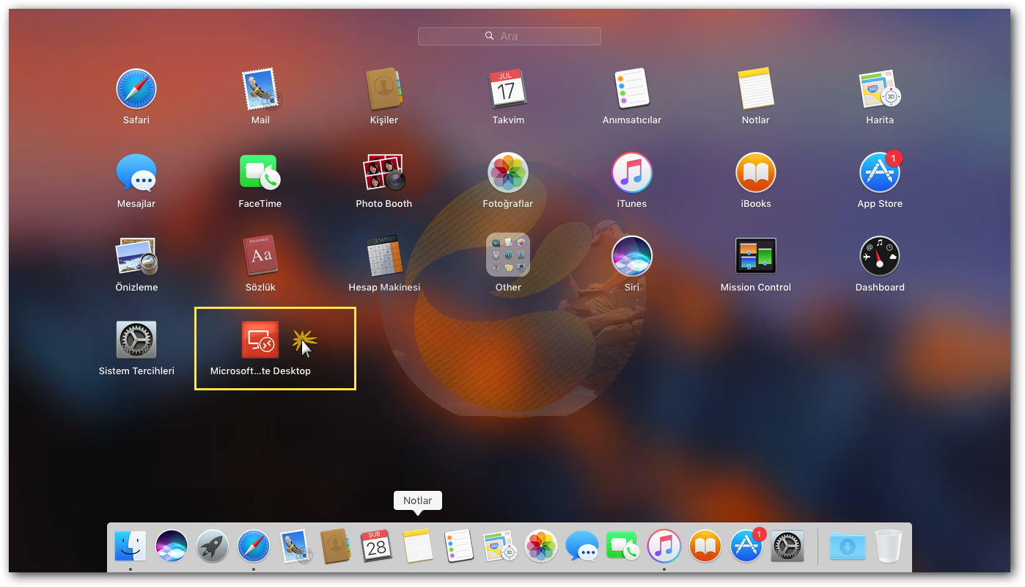Launch Anımsatıcılar app in Launchpad
This screenshot has width=1025, height=587.
pos(632,90)
